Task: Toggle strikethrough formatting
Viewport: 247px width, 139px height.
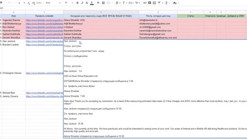Action: click(x=87, y=3)
